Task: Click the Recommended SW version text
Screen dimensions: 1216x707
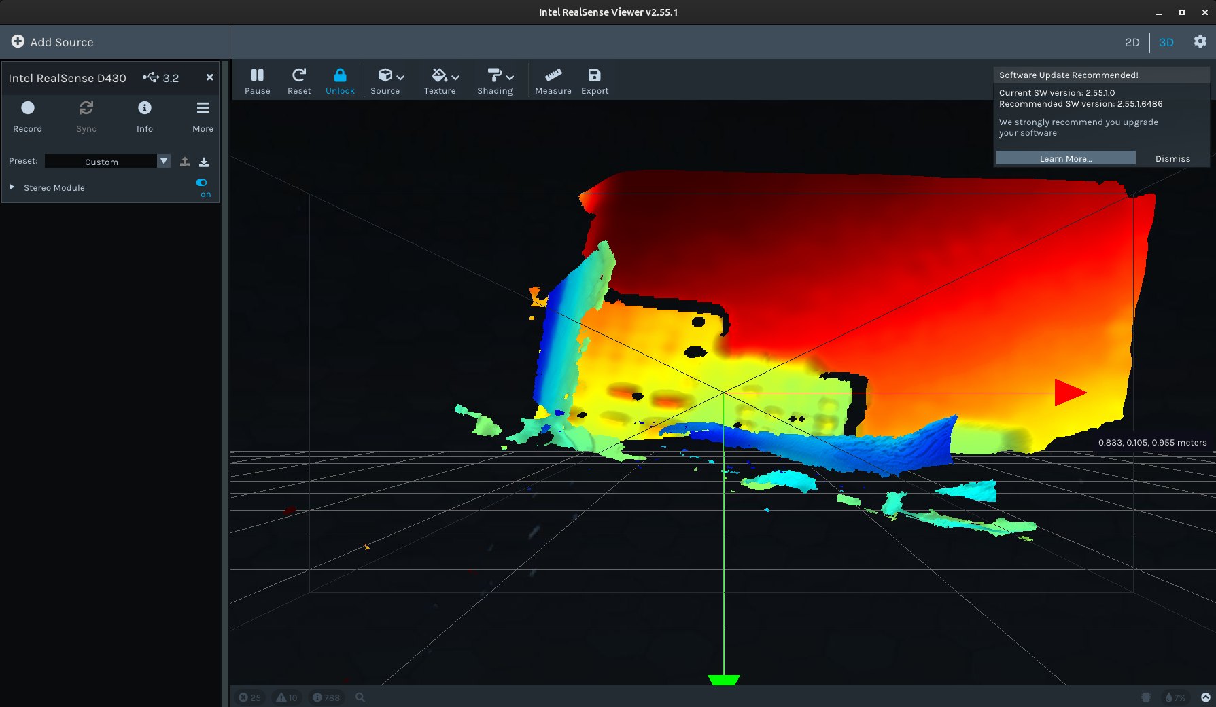Action: click(1081, 104)
